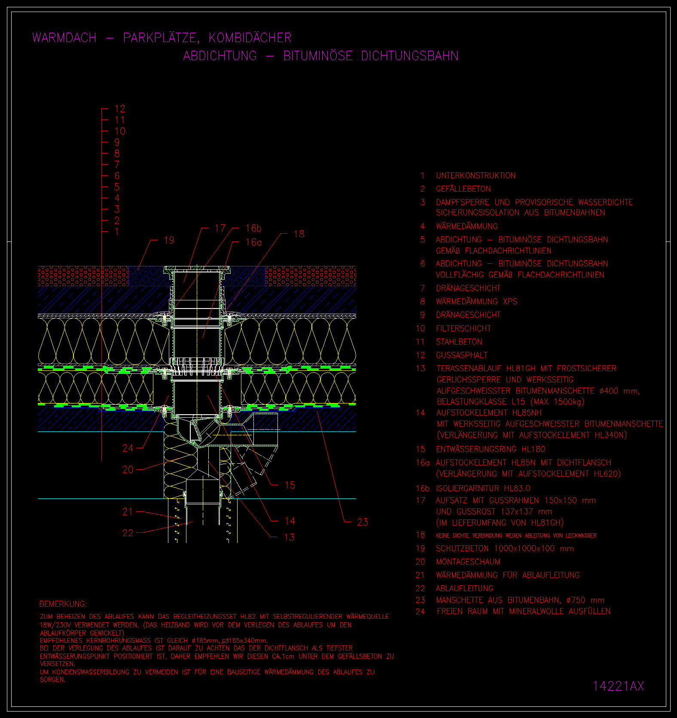Select '(VERLÄNGERUNG MIT AUFSTOCKELEMENT HL620)' text
The width and height of the screenshot is (677, 718).
pyautogui.click(x=528, y=474)
